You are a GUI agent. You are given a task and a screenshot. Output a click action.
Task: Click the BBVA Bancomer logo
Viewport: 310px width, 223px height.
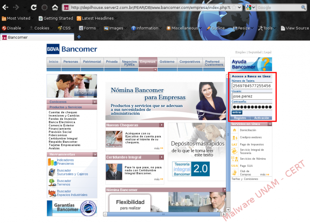click(x=72, y=49)
